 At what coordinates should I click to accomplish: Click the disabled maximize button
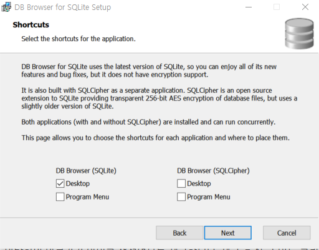click(x=277, y=7)
